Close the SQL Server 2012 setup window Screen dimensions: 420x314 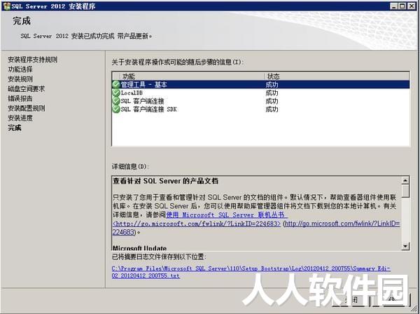coord(411,6)
